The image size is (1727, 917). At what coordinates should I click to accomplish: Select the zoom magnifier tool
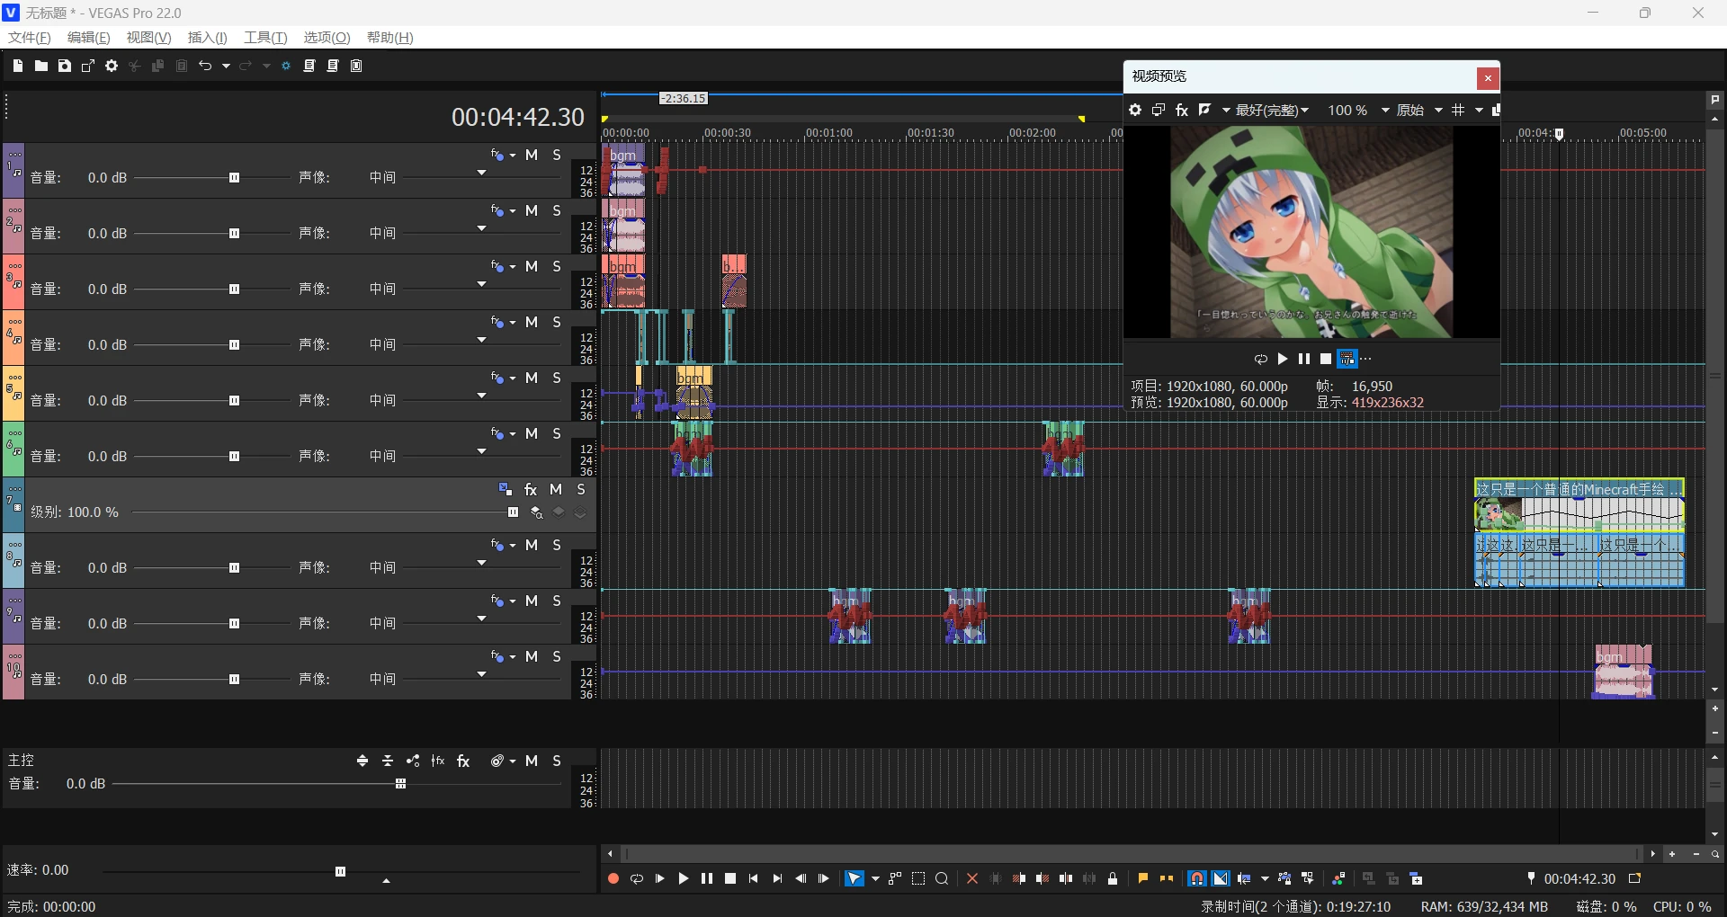(x=942, y=878)
